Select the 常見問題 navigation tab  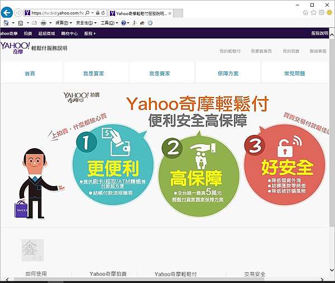click(x=295, y=74)
